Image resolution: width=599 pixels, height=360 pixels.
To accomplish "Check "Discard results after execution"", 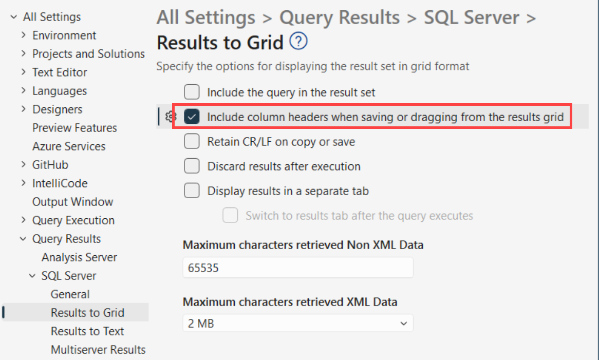I will tap(192, 166).
